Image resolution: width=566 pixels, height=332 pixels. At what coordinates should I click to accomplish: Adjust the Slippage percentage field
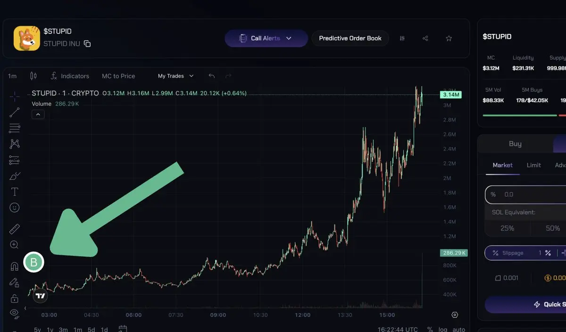(525, 253)
